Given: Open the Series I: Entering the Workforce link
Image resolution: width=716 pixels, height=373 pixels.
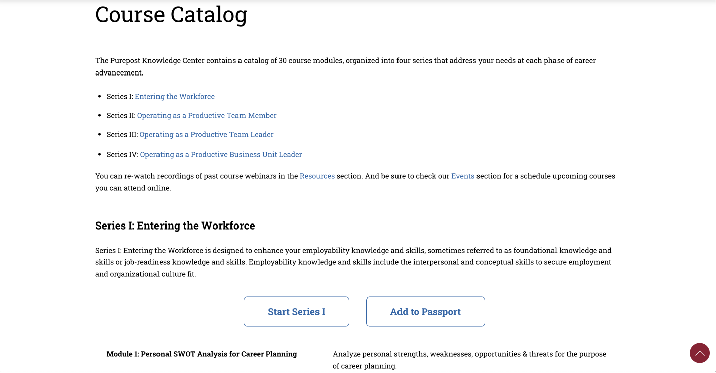Looking at the screenshot, I should [175, 96].
